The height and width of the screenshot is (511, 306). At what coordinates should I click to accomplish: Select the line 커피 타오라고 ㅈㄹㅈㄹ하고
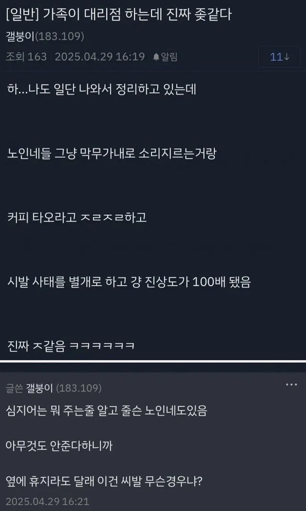77,217
